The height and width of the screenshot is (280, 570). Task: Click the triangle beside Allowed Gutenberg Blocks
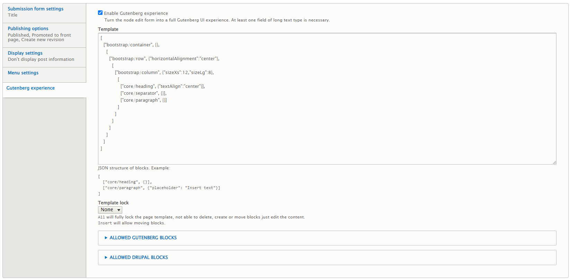point(106,238)
